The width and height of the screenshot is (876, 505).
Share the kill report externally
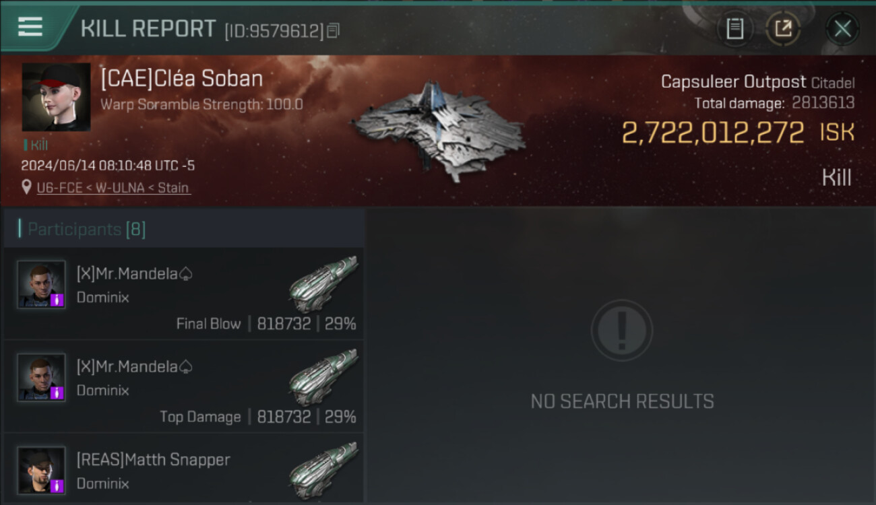[783, 29]
